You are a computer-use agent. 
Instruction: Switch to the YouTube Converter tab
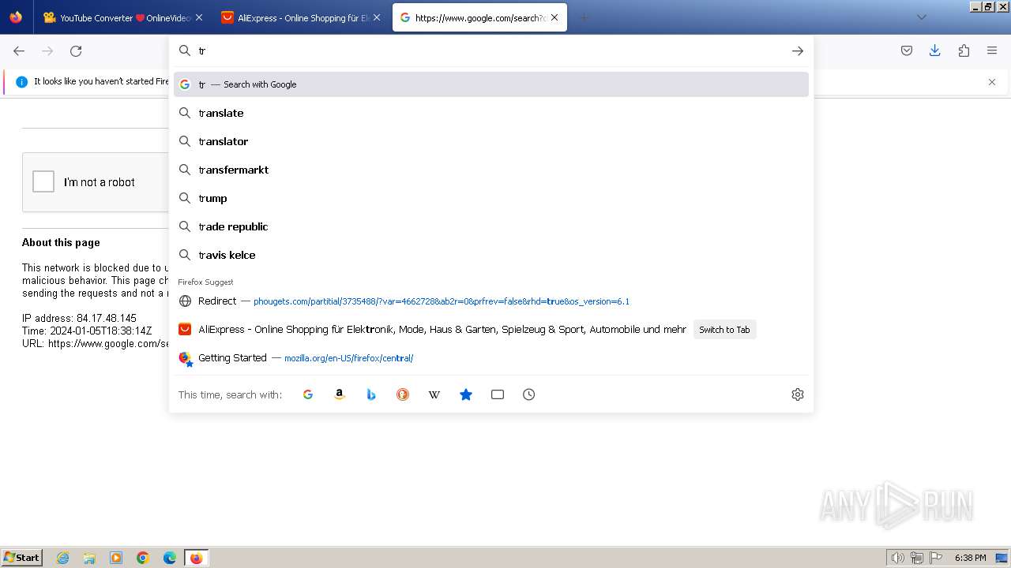coord(123,17)
